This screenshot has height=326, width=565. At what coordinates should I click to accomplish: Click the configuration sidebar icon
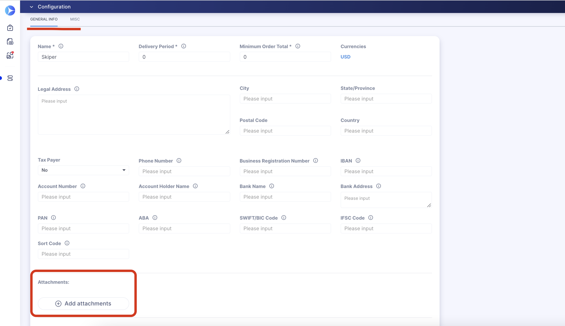point(10,78)
